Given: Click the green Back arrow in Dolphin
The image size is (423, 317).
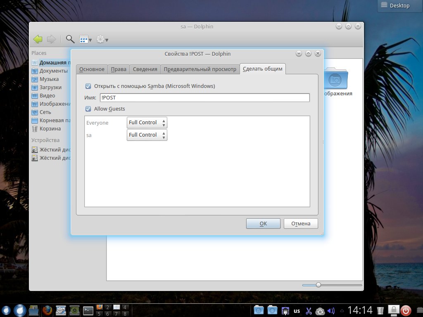Looking at the screenshot, I should coord(38,39).
